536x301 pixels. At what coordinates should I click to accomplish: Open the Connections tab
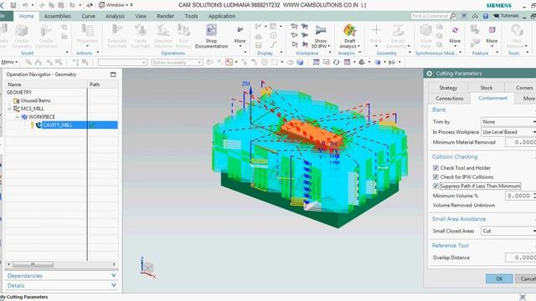click(450, 99)
